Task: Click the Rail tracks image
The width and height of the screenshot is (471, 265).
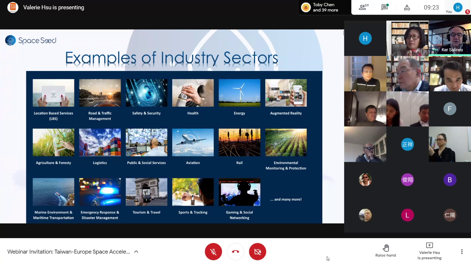Action: click(240, 142)
